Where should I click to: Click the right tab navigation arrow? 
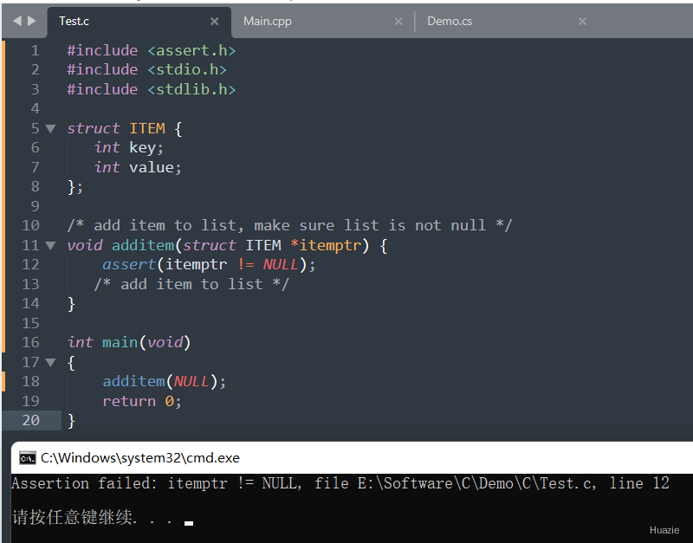pyautogui.click(x=32, y=21)
